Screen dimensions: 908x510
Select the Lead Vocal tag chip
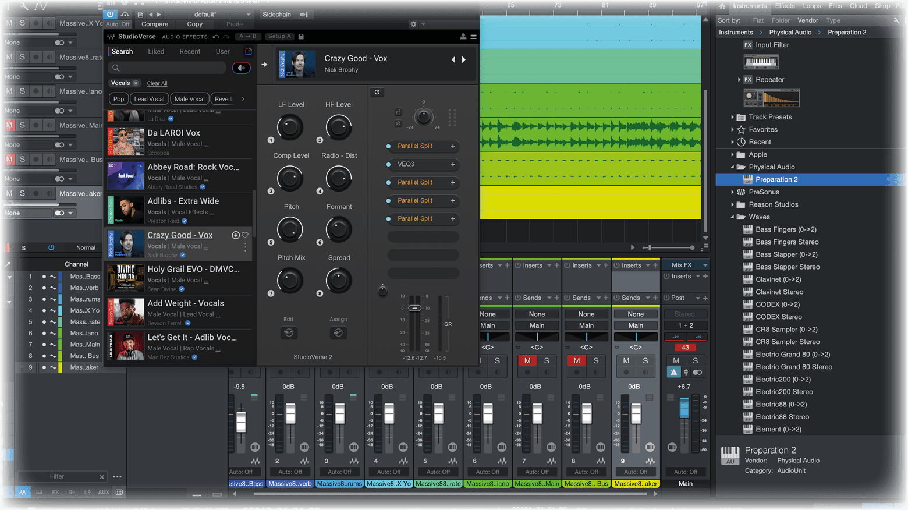pyautogui.click(x=149, y=99)
